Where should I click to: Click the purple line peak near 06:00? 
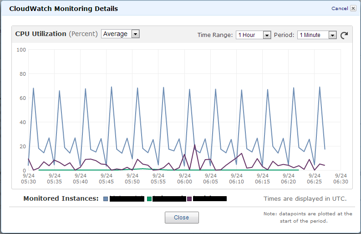pyautogui.click(x=195, y=145)
